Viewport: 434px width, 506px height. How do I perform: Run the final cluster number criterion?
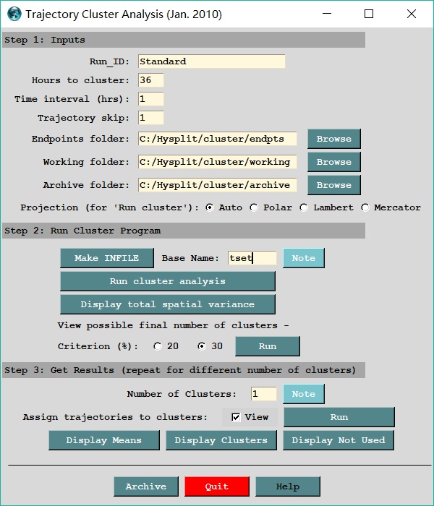[268, 346]
